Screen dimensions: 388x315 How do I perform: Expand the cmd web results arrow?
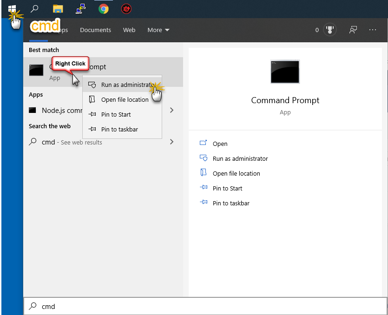(172, 142)
